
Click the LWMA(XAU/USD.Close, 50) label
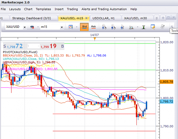pyautogui.click(x=24, y=59)
